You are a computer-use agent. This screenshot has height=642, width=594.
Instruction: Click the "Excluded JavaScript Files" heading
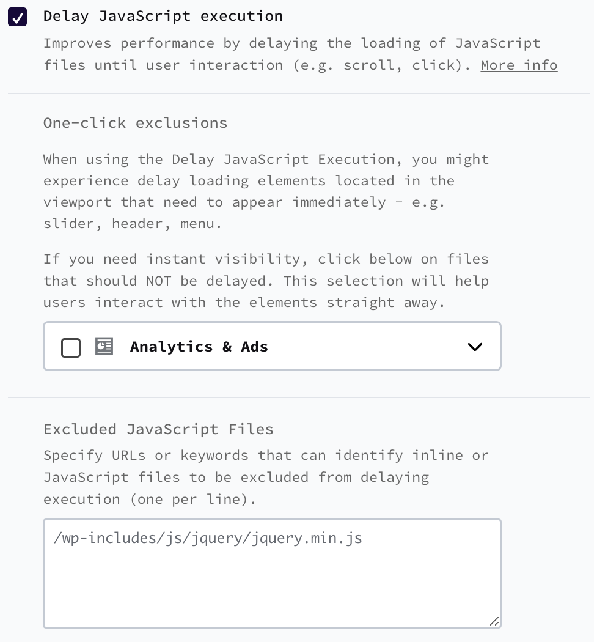(158, 429)
